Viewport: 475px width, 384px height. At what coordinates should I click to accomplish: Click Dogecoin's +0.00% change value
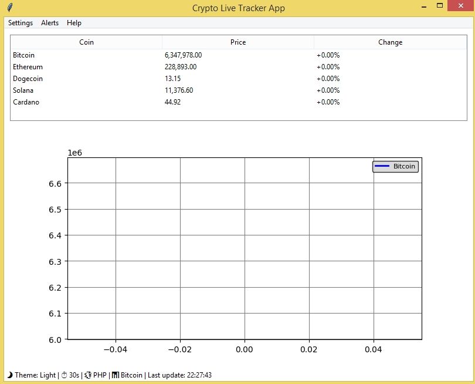point(328,79)
